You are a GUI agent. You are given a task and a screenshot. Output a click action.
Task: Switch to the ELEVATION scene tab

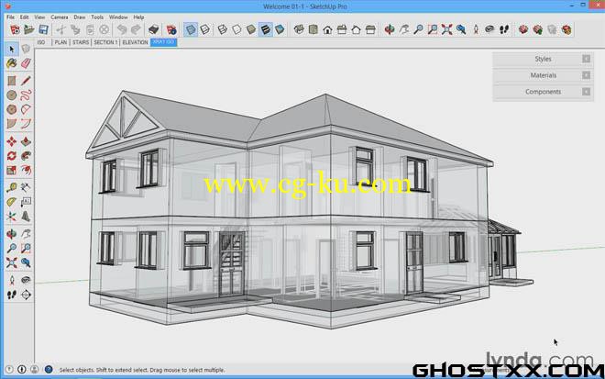coord(135,42)
